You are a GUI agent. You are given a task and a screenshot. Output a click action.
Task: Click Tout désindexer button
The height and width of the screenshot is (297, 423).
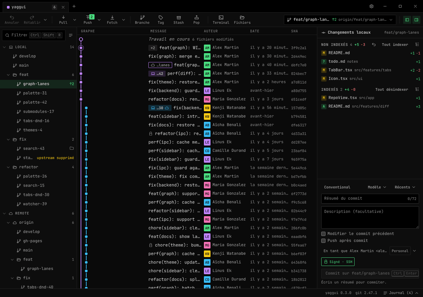point(392,89)
